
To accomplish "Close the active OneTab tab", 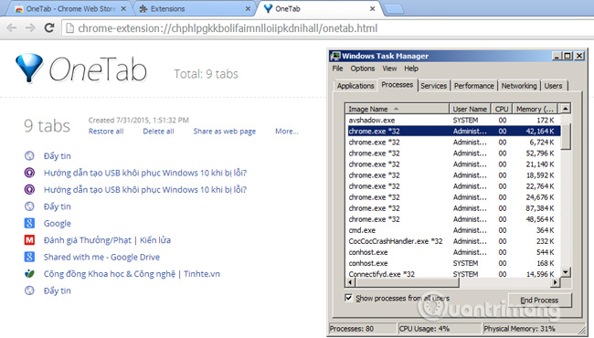I will coord(372,9).
